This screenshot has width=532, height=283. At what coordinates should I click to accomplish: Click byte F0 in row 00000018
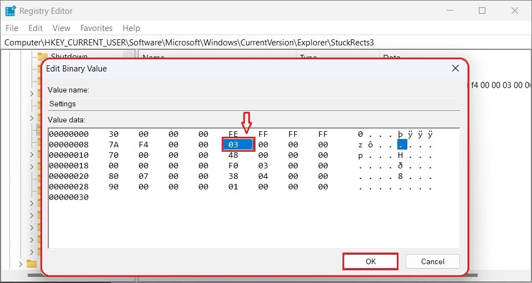point(233,166)
